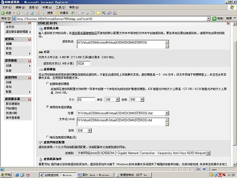Screen dimensions: 237x178
Task: Open the 工具(T) menu
Action: pos(61,7)
